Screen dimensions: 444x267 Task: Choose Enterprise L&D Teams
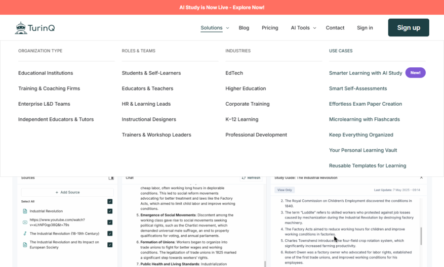click(x=44, y=104)
